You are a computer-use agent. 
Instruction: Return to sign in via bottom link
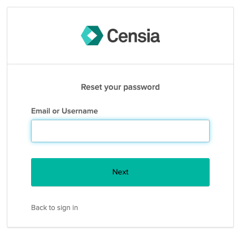(54, 208)
